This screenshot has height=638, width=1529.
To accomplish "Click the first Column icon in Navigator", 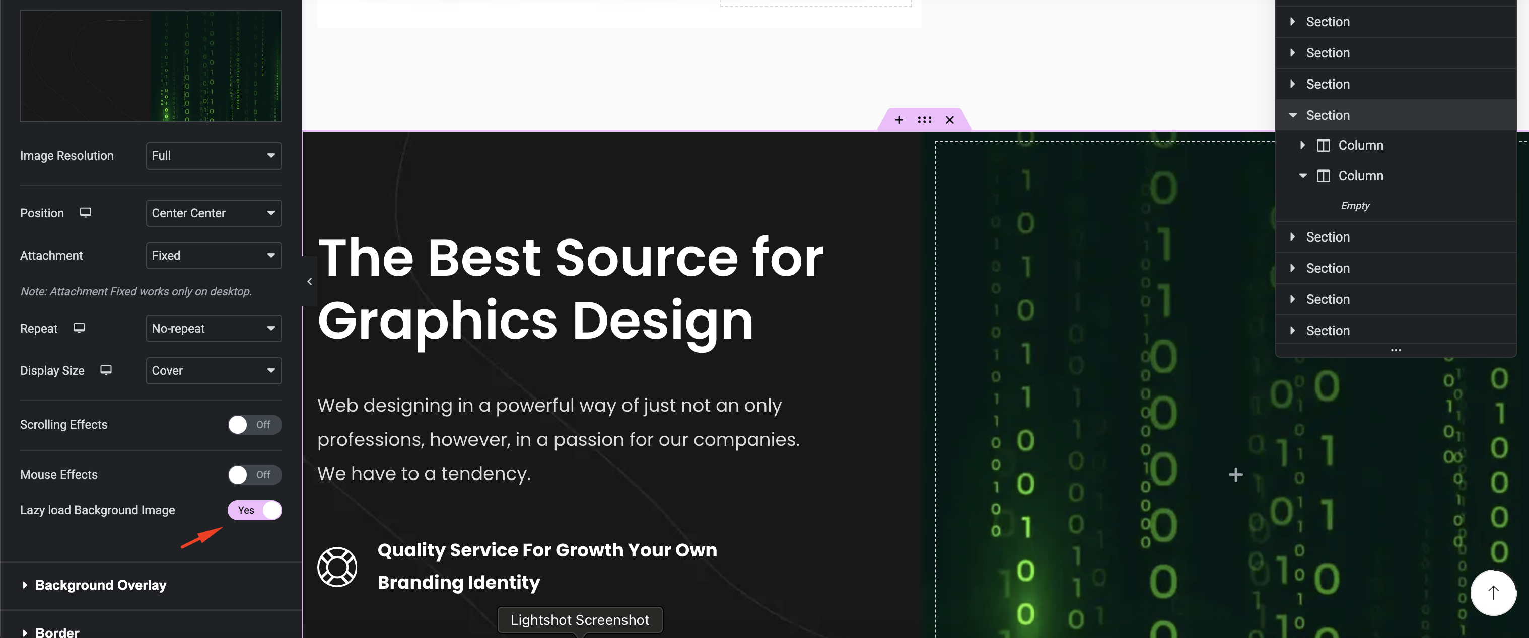I will click(x=1323, y=145).
